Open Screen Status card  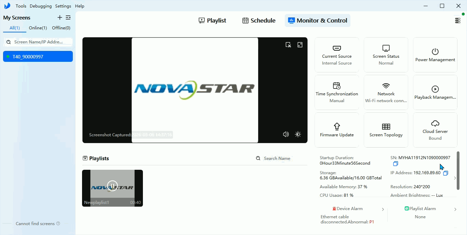click(386, 55)
